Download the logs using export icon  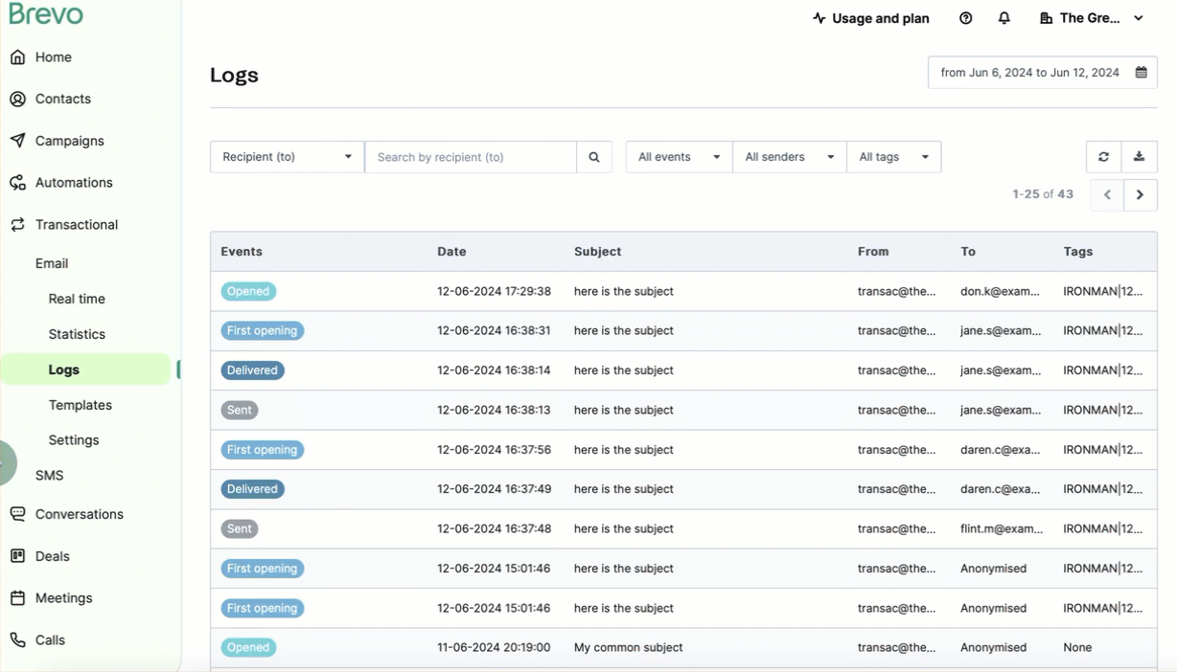pos(1139,157)
